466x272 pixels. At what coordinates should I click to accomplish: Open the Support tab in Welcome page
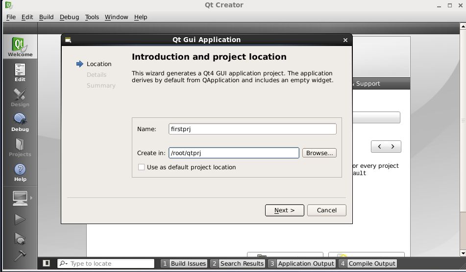coord(368,84)
